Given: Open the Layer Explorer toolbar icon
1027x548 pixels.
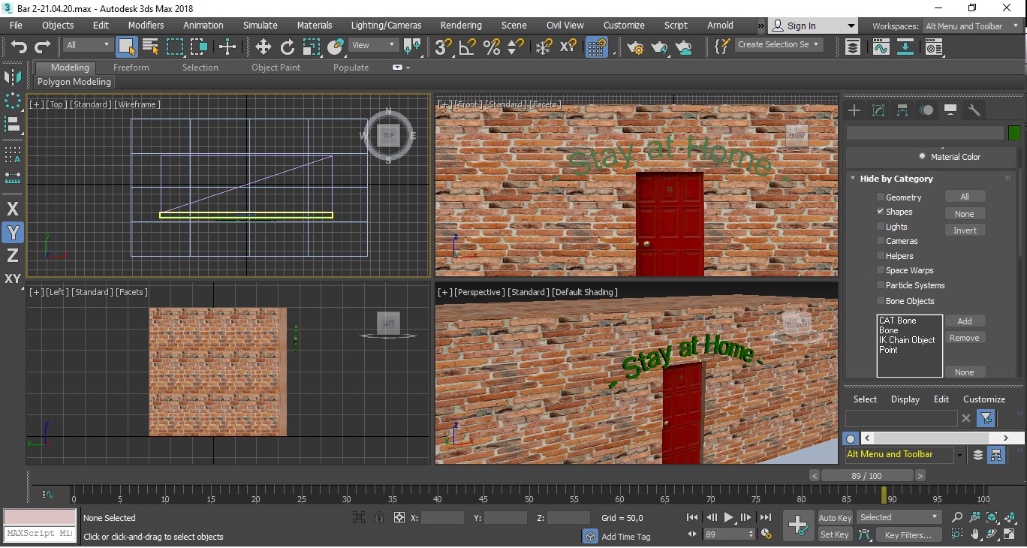Looking at the screenshot, I should (x=853, y=47).
